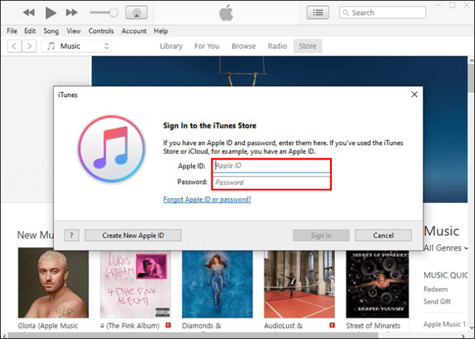Click the Sign In button

point(321,235)
